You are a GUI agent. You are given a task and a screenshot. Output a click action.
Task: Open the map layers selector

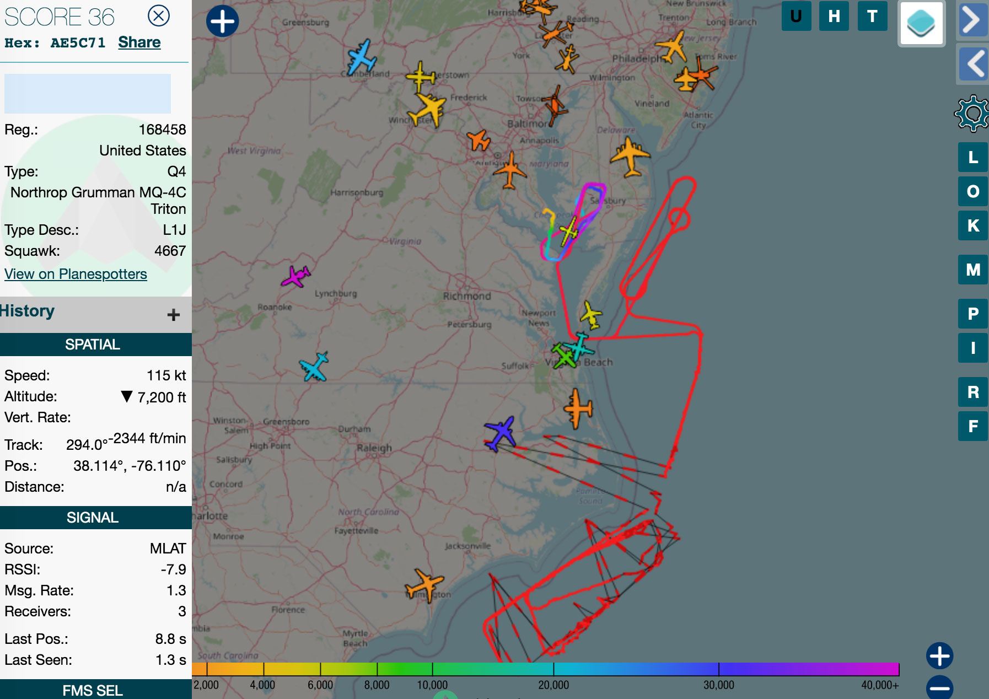[921, 23]
